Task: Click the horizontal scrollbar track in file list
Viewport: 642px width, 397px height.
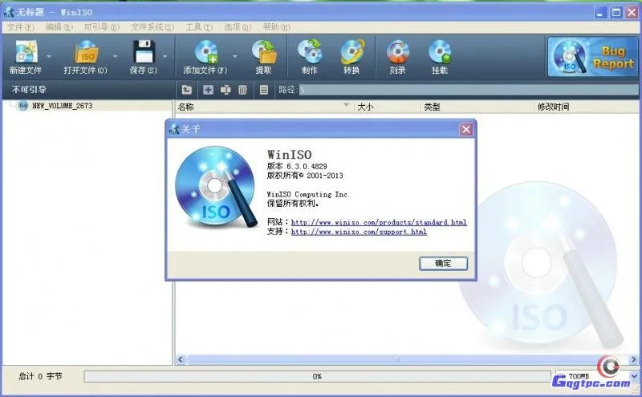Action: click(x=408, y=359)
